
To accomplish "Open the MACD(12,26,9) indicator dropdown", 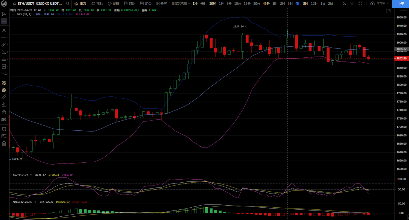I will pyautogui.click(x=35, y=202).
